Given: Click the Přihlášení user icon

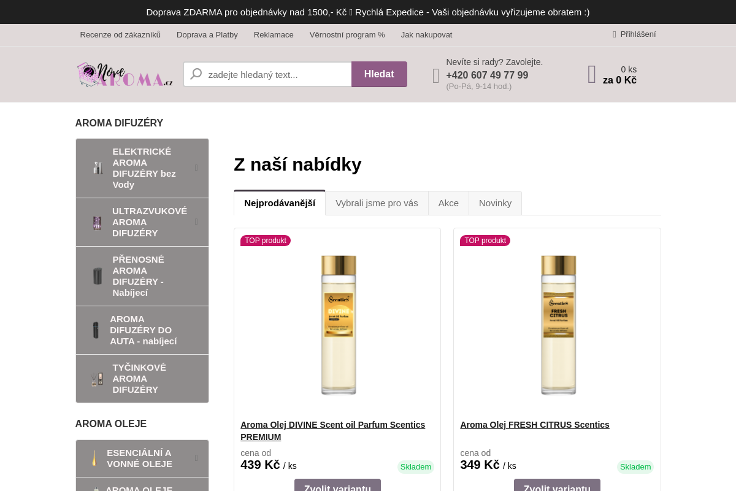Looking at the screenshot, I should 614,34.
